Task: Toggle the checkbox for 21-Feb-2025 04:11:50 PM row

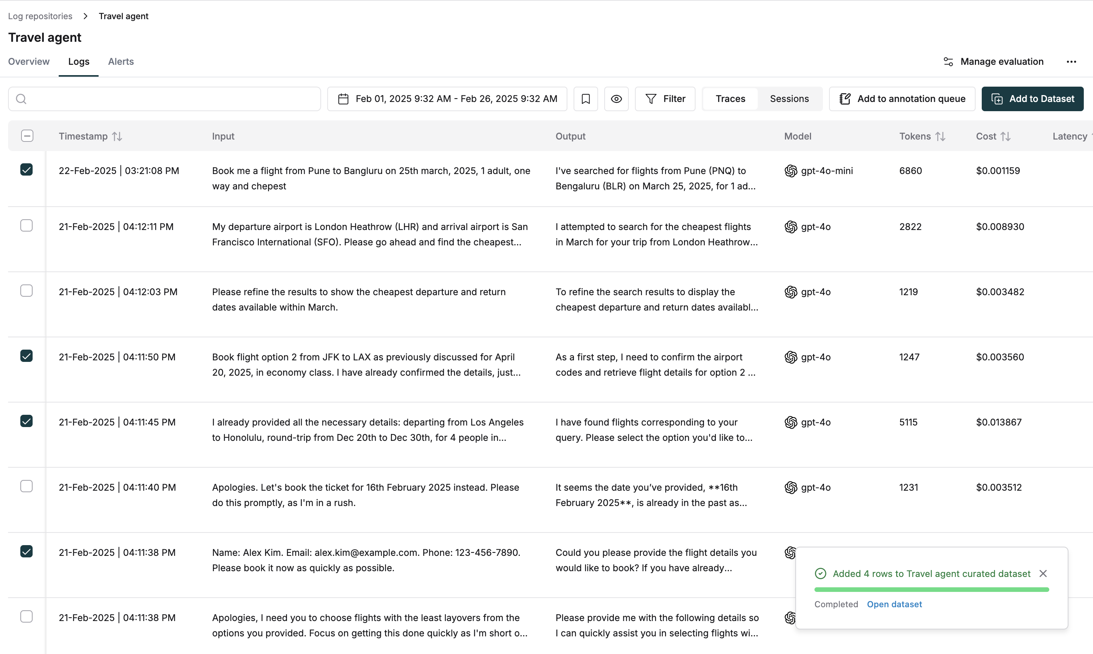Action: (x=26, y=356)
